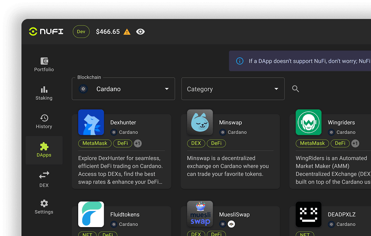Click MetaMask tag on Dexhunter card

pyautogui.click(x=95, y=143)
